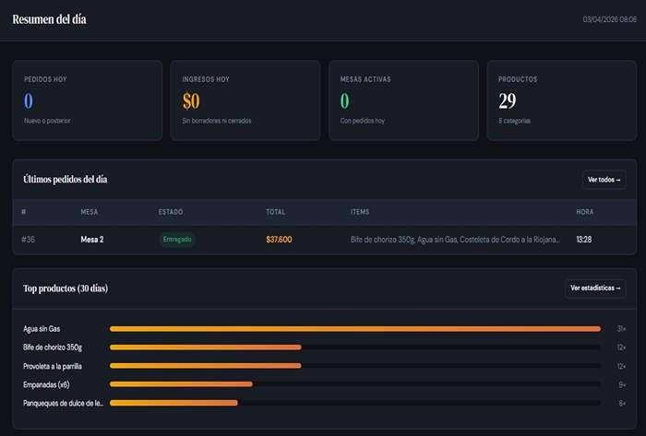This screenshot has width=646, height=436.
Task: Open the Mesas Activas card
Action: [x=403, y=100]
